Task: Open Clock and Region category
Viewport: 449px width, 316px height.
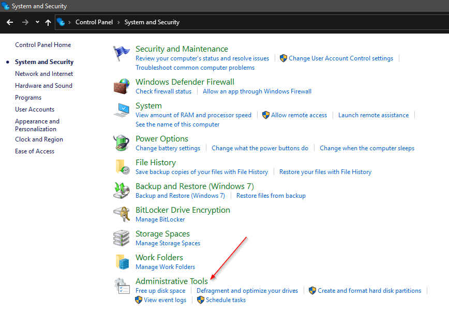Action: 39,139
